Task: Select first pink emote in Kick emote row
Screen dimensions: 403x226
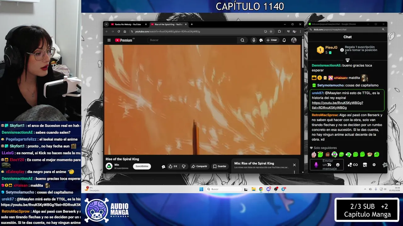Action: (314, 154)
